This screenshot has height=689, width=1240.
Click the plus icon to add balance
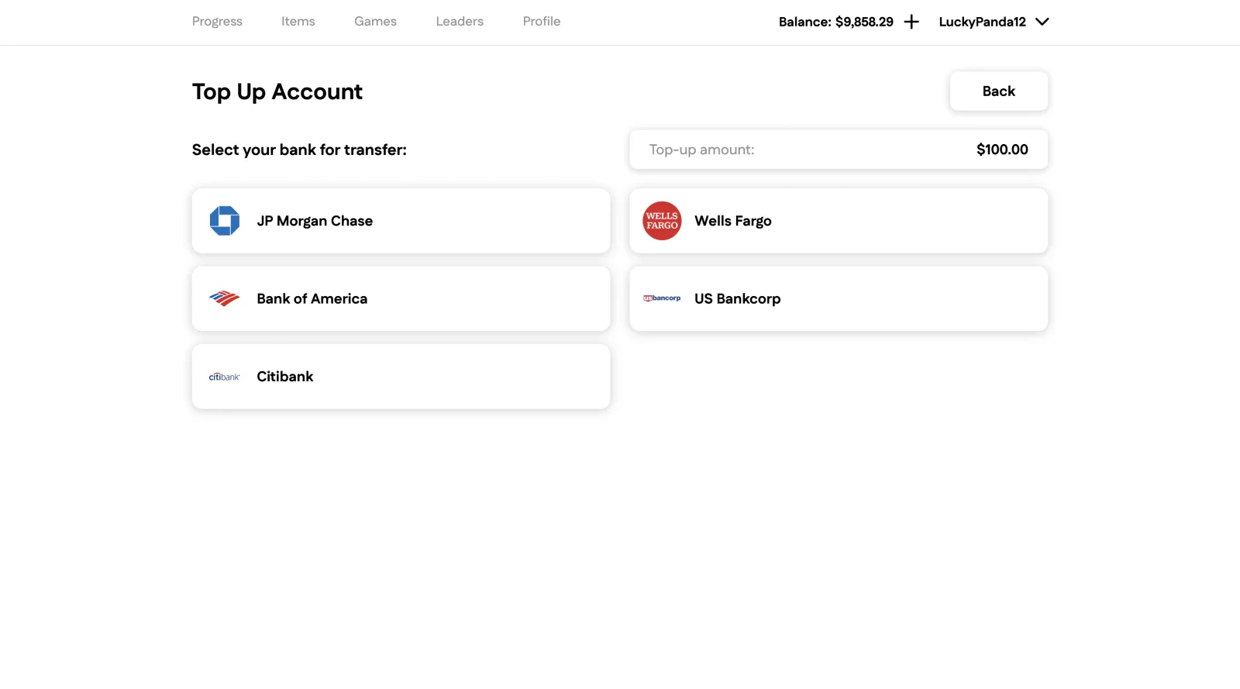pyautogui.click(x=911, y=22)
